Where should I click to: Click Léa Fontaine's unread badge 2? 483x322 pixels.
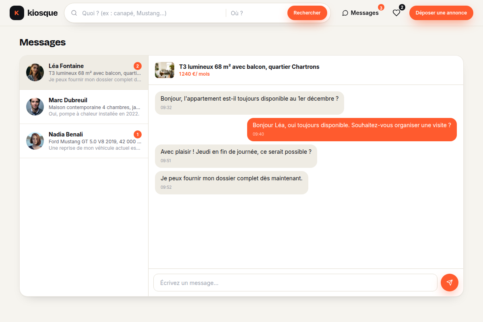click(138, 66)
